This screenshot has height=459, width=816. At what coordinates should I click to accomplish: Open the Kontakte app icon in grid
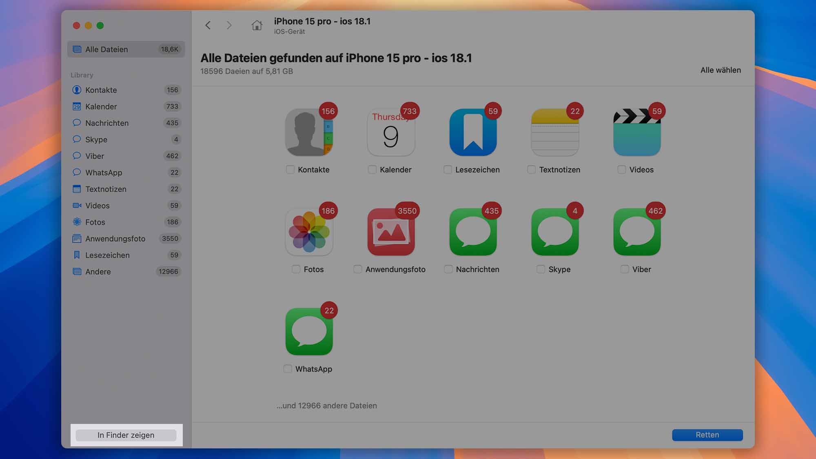(x=309, y=132)
